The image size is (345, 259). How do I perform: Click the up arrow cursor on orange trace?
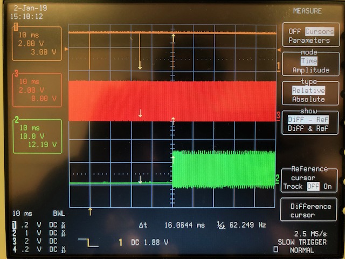click(174, 38)
